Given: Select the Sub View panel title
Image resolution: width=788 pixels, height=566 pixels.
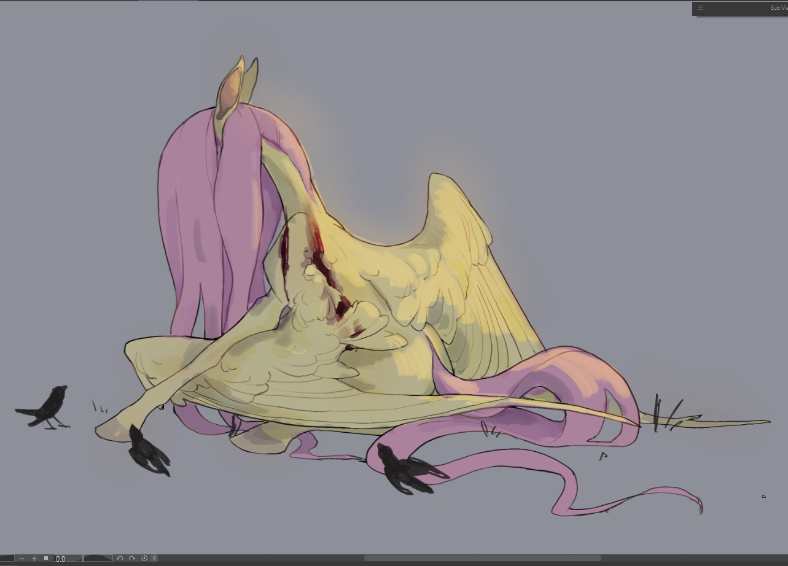Looking at the screenshot, I should 779,8.
